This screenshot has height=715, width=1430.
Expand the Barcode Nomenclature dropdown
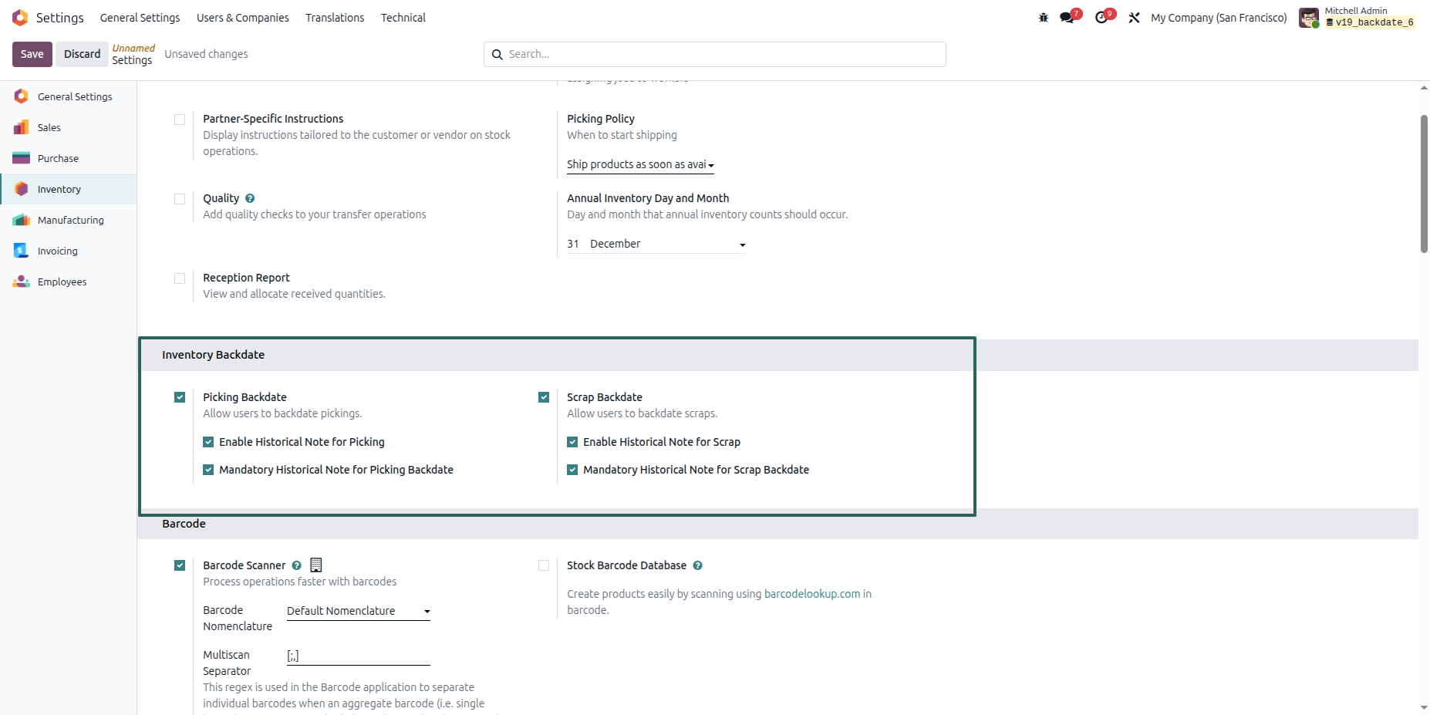coord(359,611)
